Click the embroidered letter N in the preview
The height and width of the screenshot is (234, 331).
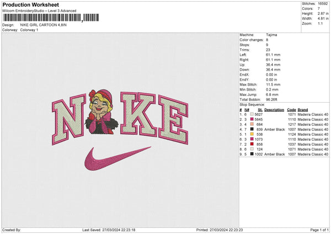[x=69, y=120]
